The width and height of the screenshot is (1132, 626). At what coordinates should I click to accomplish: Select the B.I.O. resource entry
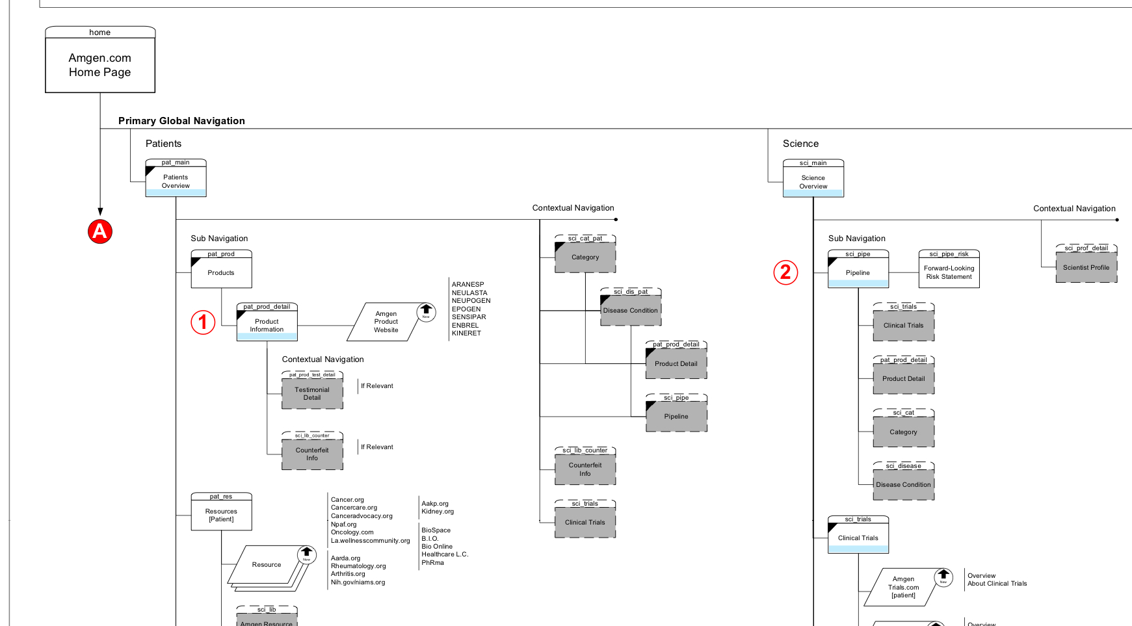click(x=430, y=539)
